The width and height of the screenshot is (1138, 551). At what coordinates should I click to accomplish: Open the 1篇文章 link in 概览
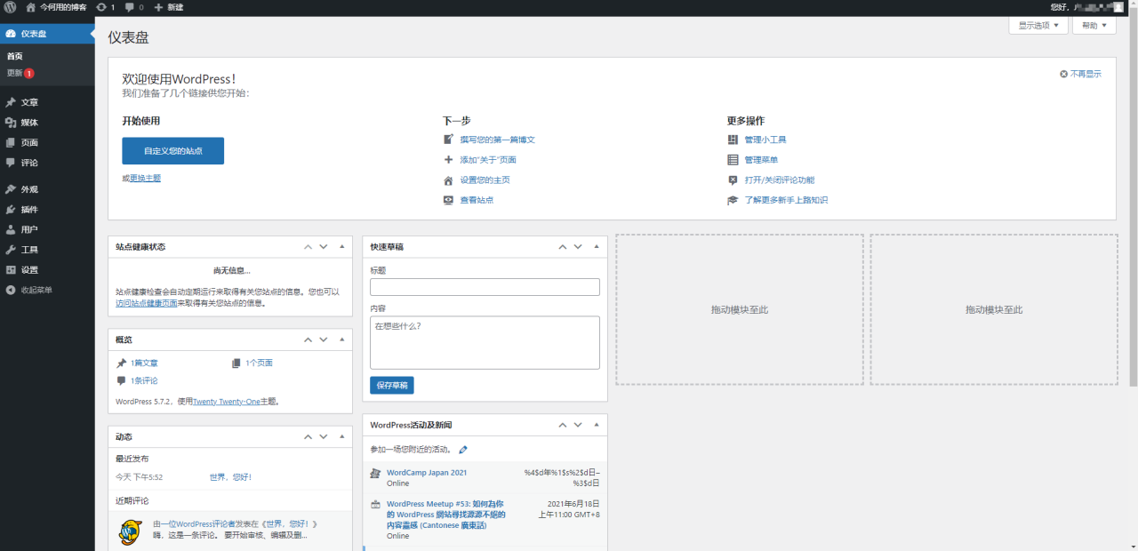[x=144, y=363]
